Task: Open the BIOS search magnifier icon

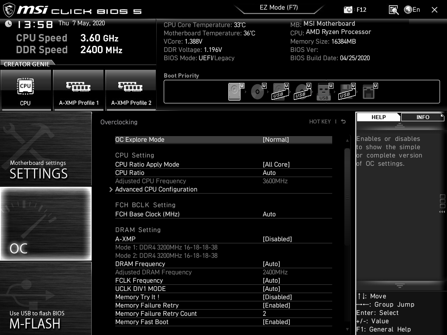Action: coord(393,10)
